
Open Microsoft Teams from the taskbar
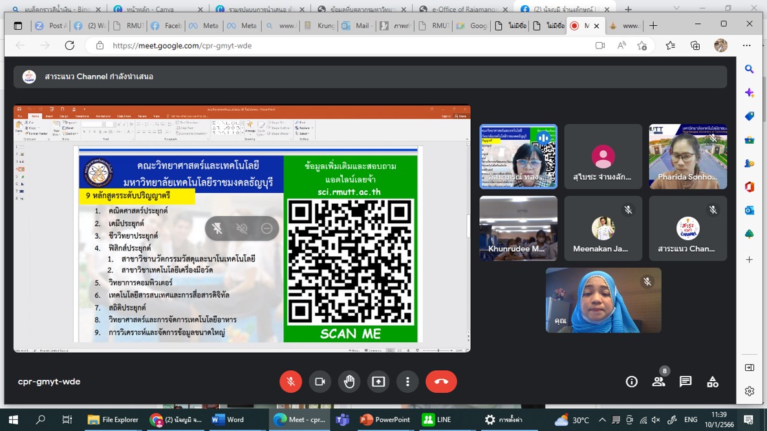click(x=342, y=420)
